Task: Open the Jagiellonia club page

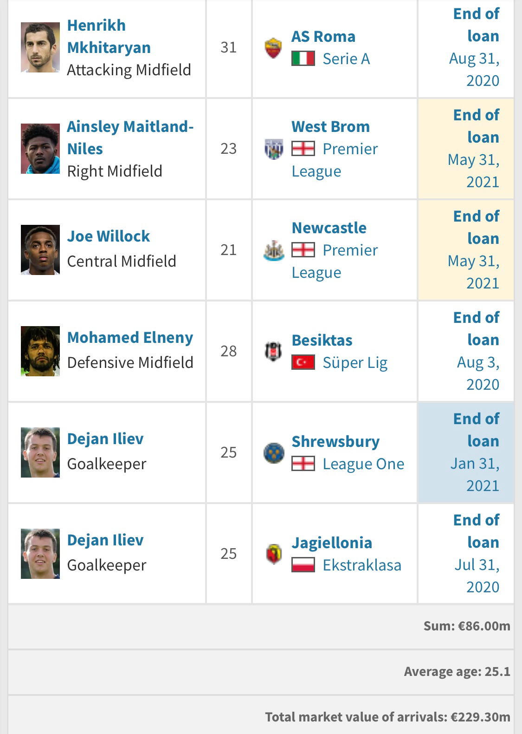Action: (332, 543)
